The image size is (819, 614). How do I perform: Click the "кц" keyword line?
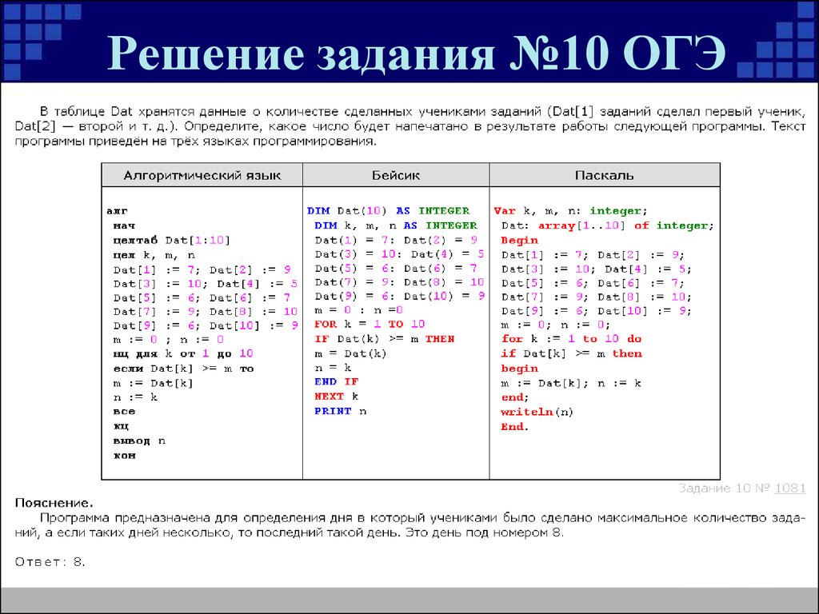click(121, 426)
